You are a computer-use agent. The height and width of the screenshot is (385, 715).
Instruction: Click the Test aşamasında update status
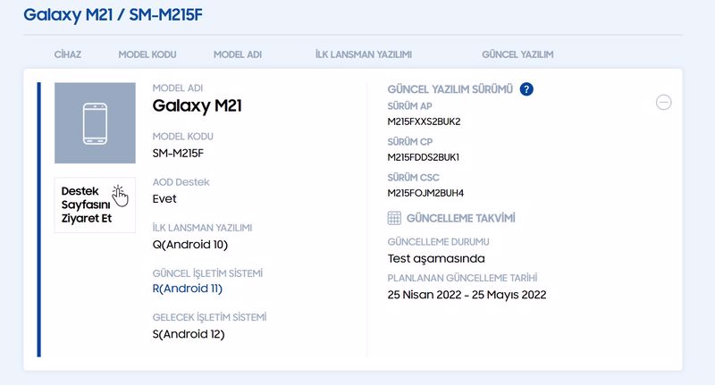click(x=436, y=259)
